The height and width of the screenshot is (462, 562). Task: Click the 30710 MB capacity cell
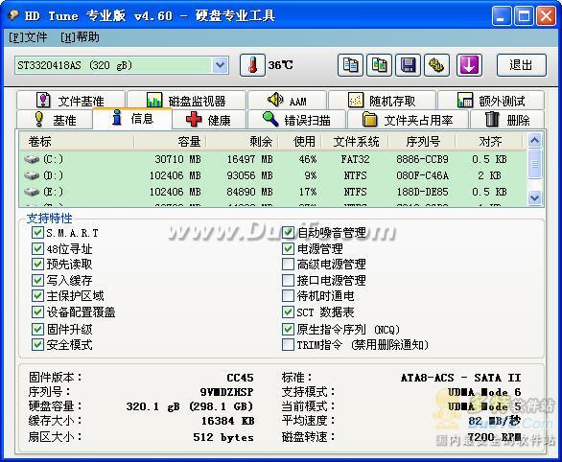[x=177, y=159]
